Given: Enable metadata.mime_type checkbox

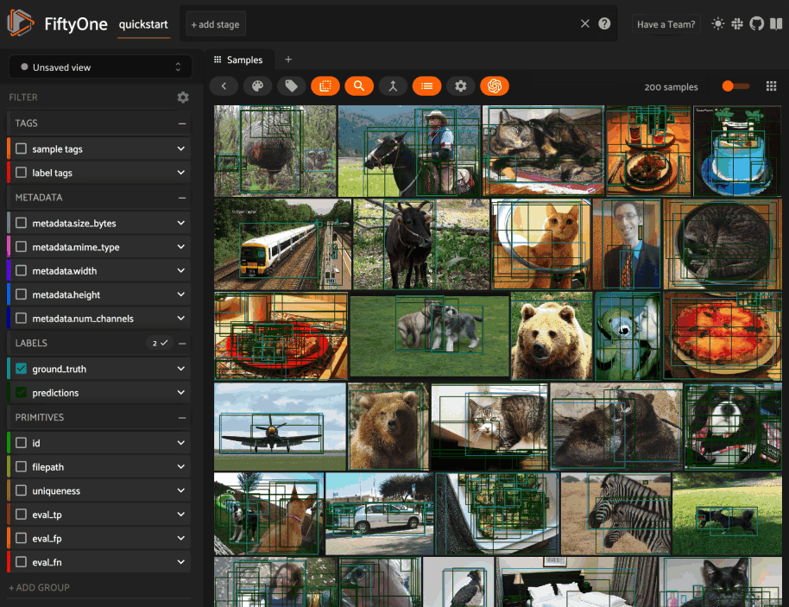Looking at the screenshot, I should coord(21,247).
